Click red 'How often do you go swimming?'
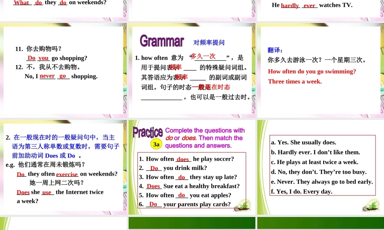The width and height of the screenshot is (384, 230). point(312,71)
